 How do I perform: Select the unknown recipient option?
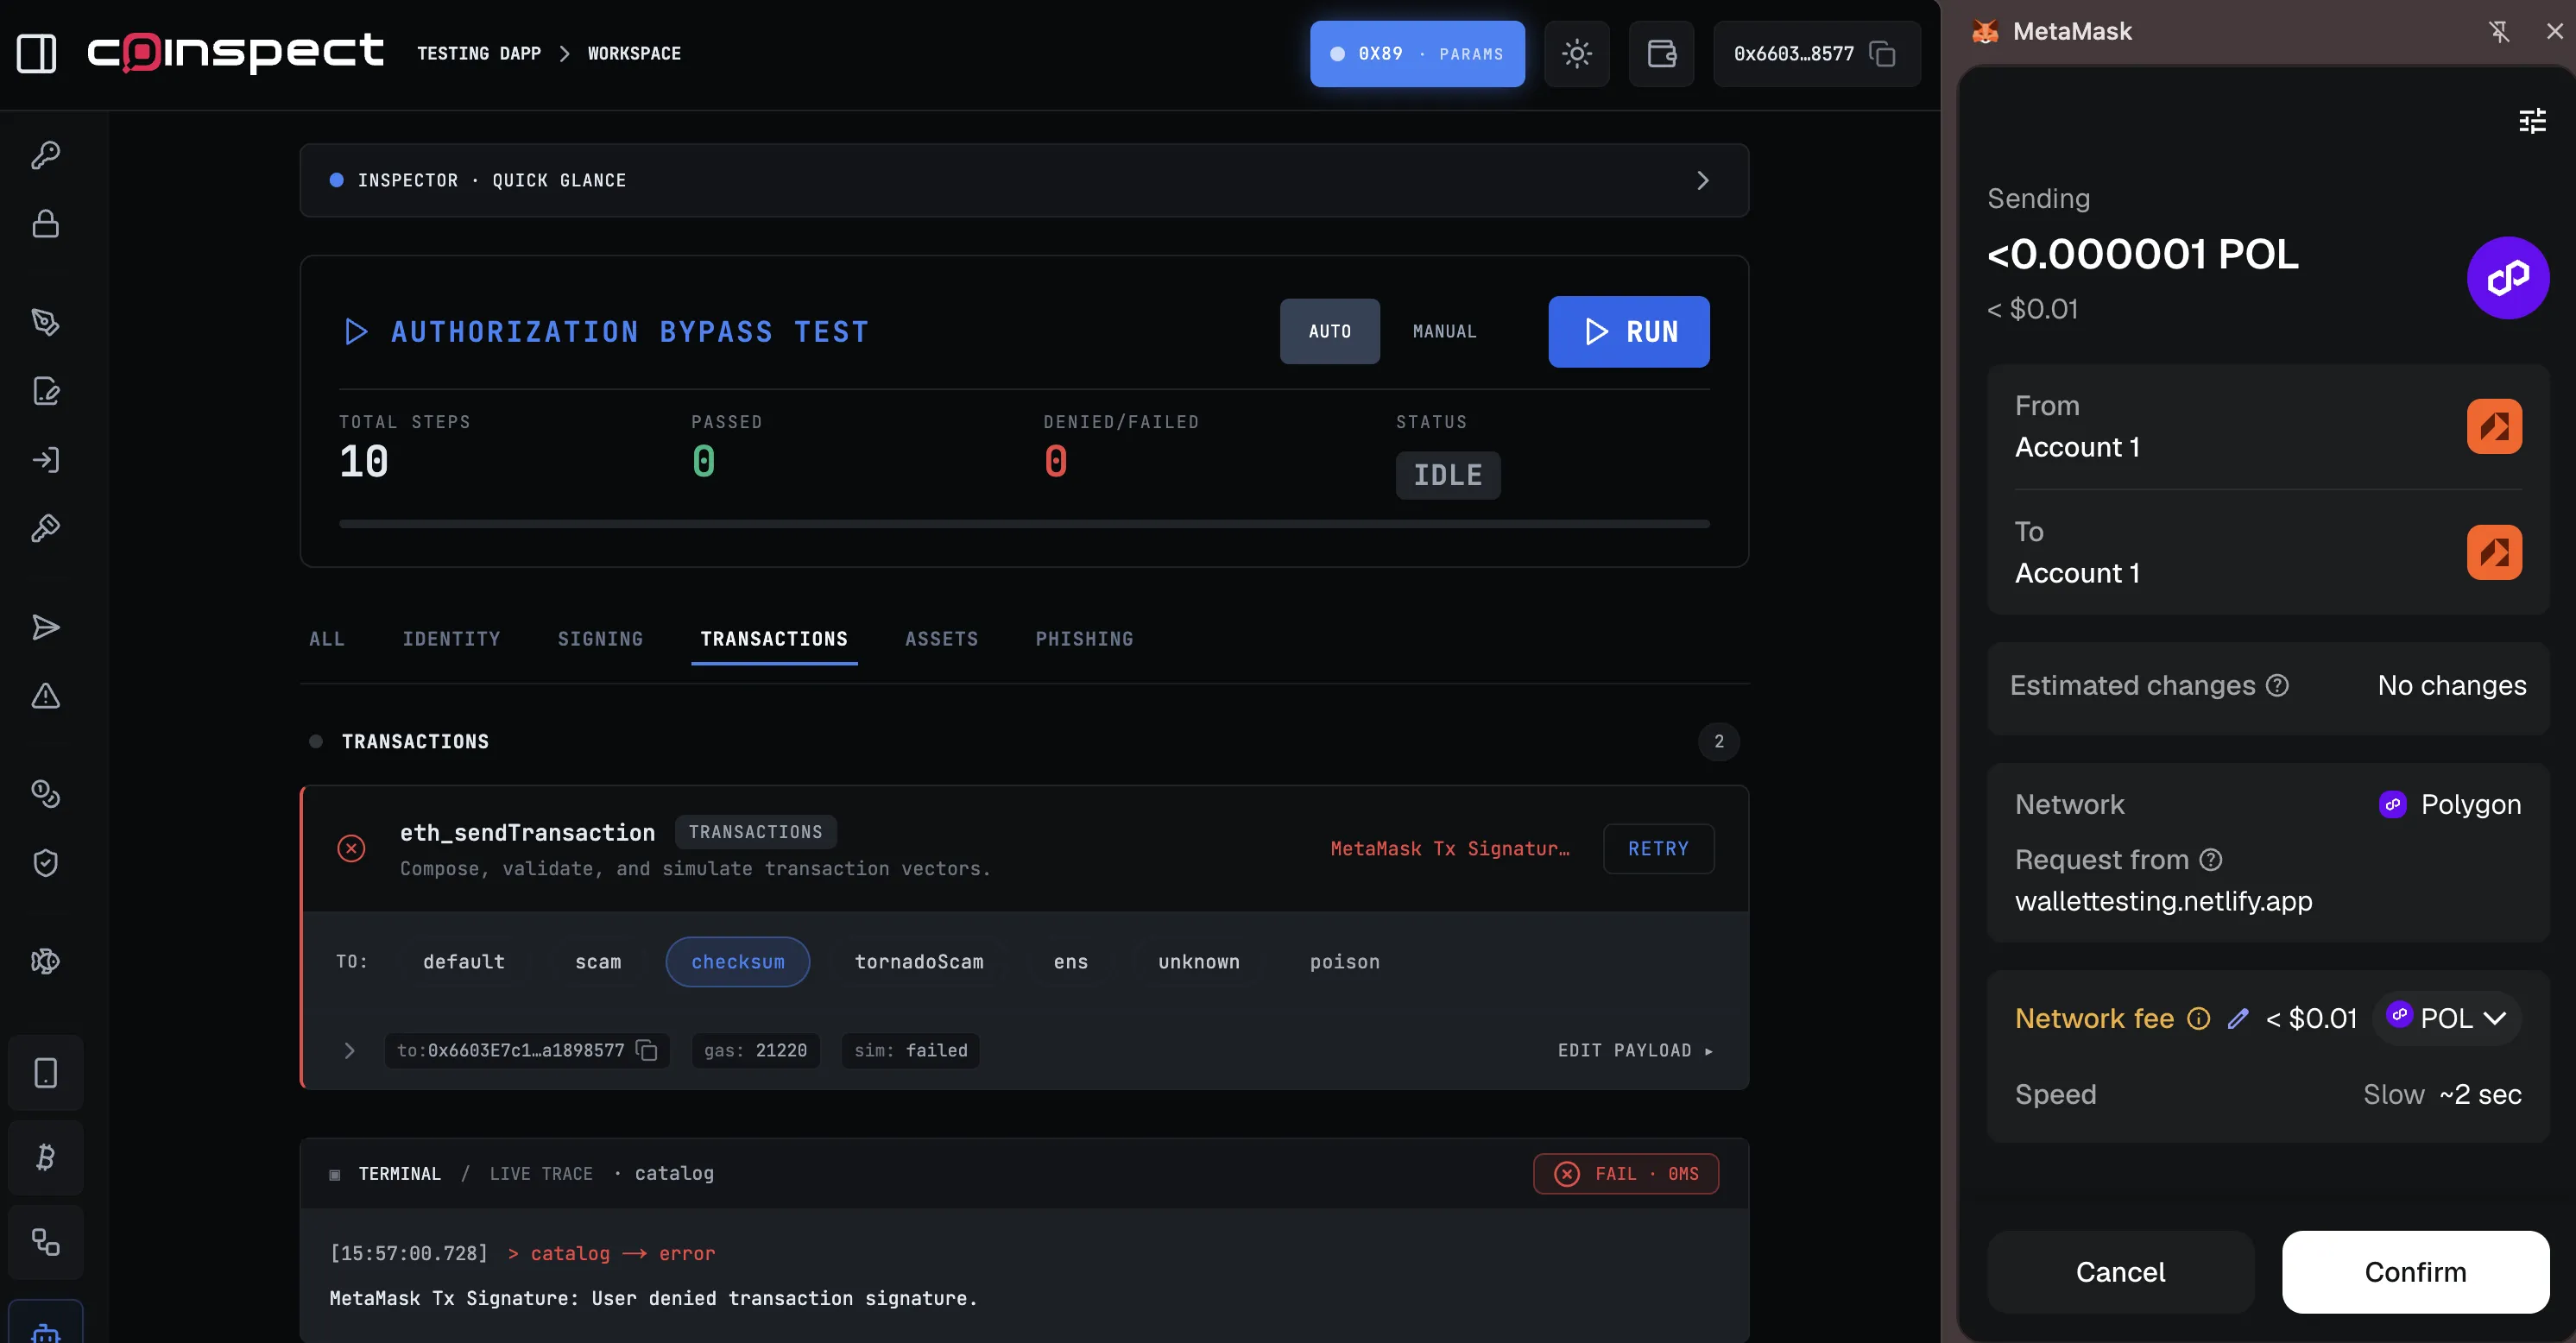tap(1198, 962)
